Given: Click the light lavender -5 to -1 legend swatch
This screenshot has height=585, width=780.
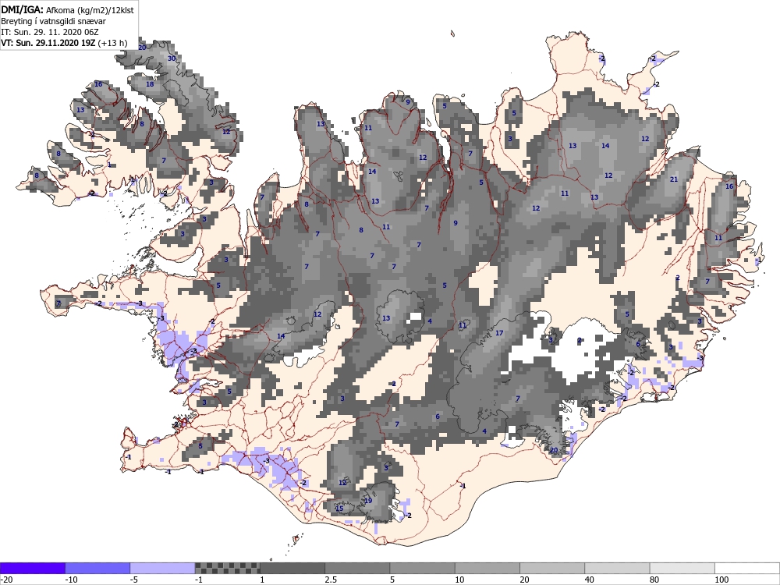Looking at the screenshot, I should (x=163, y=568).
